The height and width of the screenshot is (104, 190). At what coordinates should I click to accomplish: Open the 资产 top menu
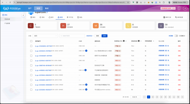tap(30, 8)
